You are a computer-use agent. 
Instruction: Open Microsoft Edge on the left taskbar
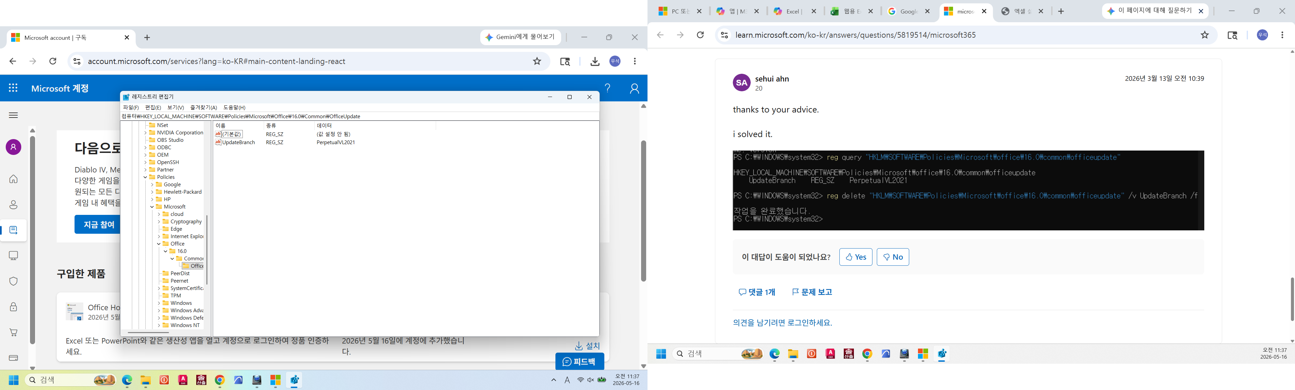tap(127, 381)
